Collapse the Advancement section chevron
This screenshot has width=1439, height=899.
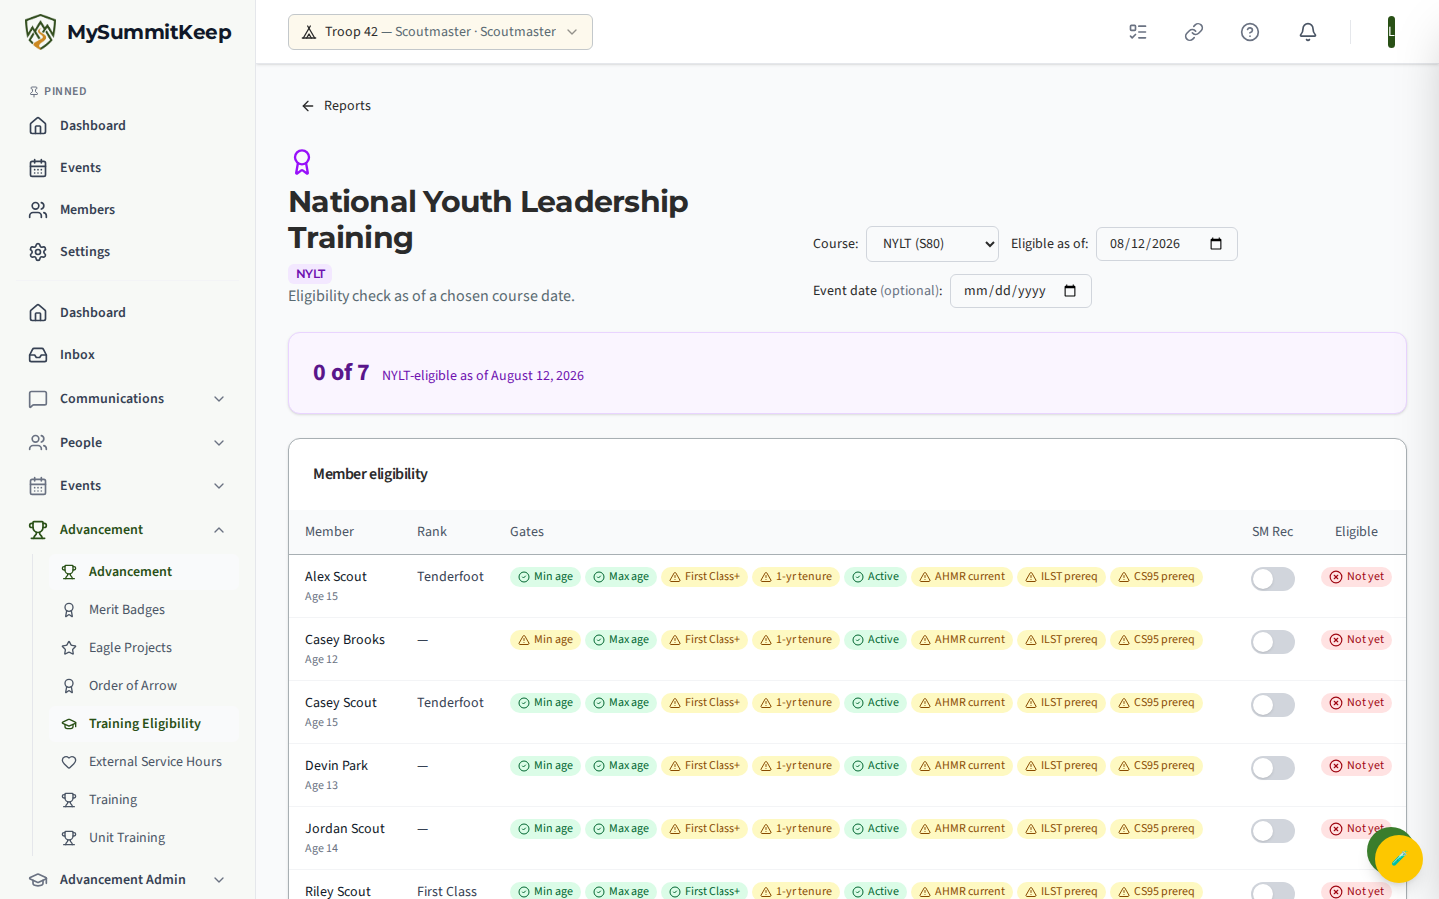(219, 530)
